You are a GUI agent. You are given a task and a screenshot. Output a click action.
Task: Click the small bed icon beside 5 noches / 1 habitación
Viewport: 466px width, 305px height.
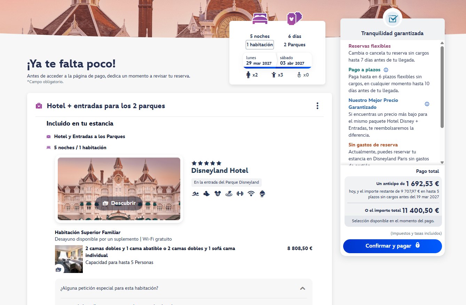(49, 147)
